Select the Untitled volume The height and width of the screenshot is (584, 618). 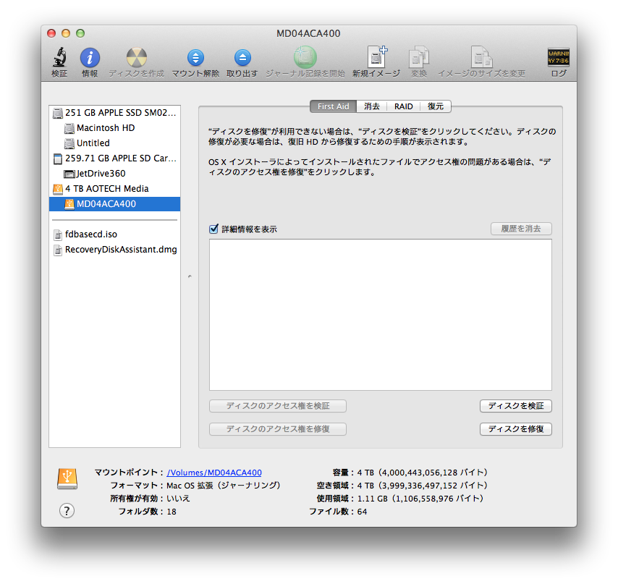(114, 143)
